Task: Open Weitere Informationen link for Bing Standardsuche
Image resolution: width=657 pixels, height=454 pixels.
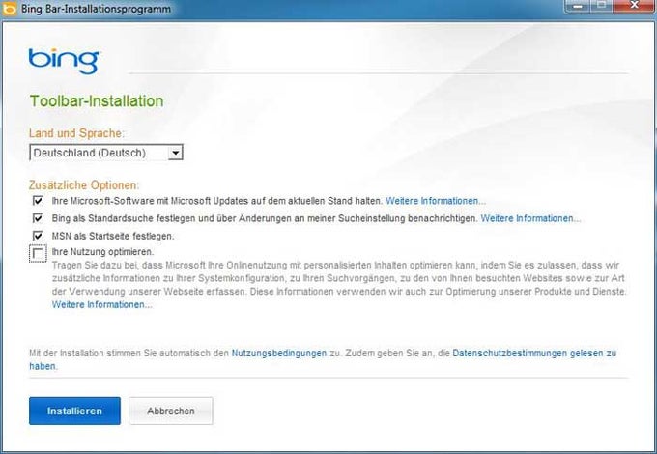Action: point(530,218)
